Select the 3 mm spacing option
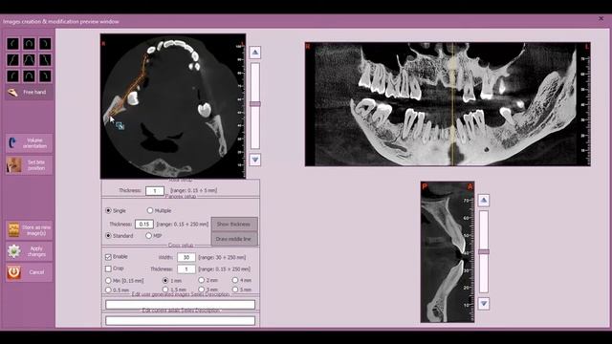Image resolution: width=612 pixels, height=344 pixels. click(202, 290)
